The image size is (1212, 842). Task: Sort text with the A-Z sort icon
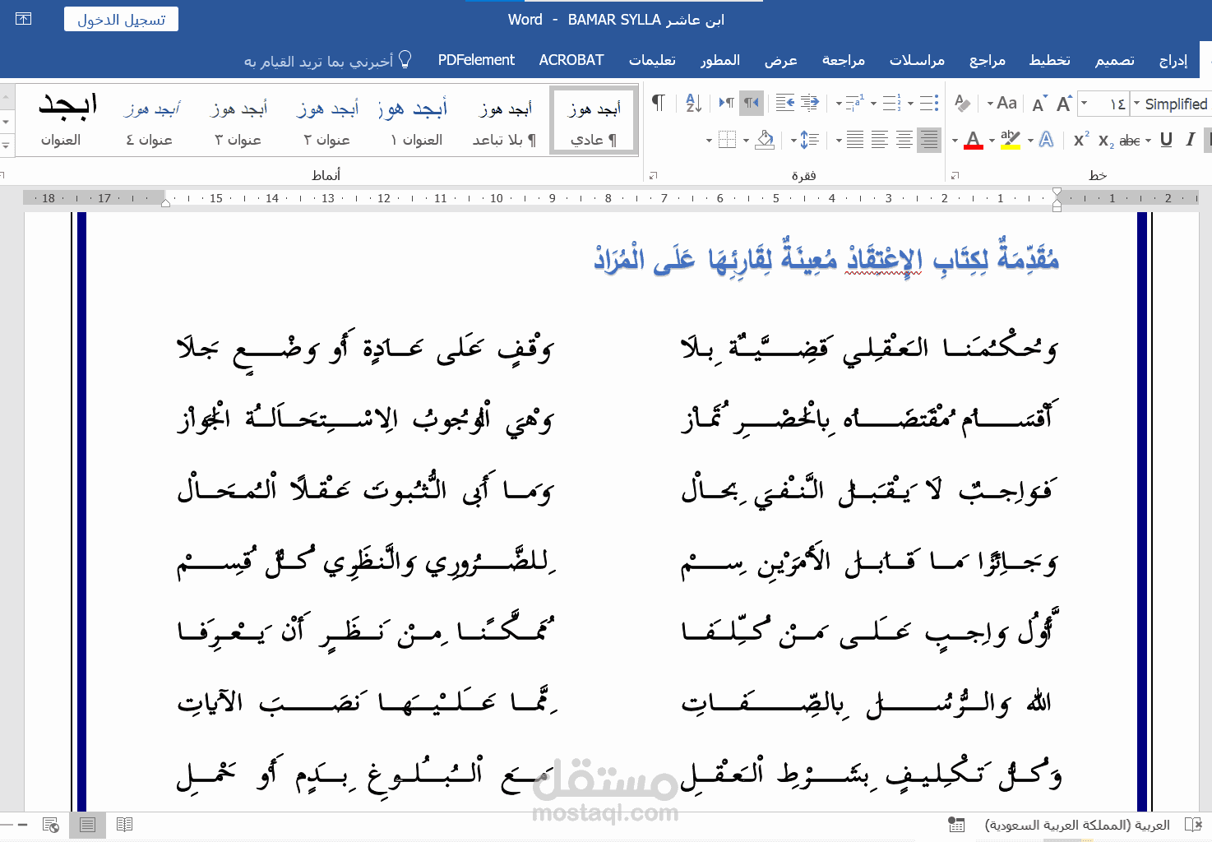[693, 103]
